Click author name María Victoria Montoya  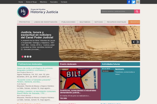(24, 95)
